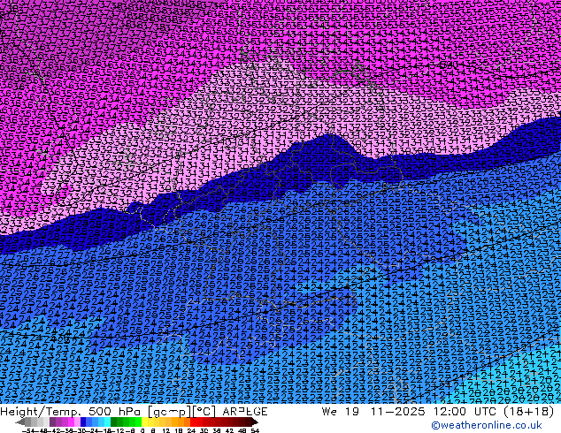Screen dimensions: 561x433
Task: Click the "(18+18)" forecast run text
Action: 529,412
